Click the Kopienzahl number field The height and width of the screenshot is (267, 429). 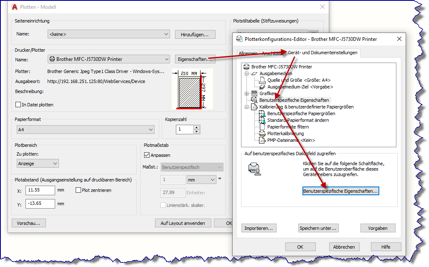(185, 129)
